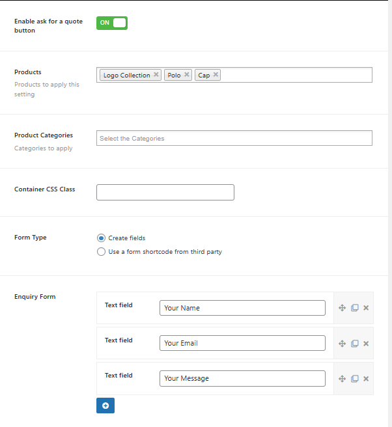The height and width of the screenshot is (427, 392).
Task: Remove the Cap product tag
Action: 216,74
